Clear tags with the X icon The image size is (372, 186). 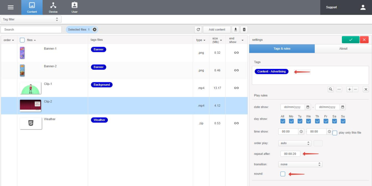click(x=366, y=89)
